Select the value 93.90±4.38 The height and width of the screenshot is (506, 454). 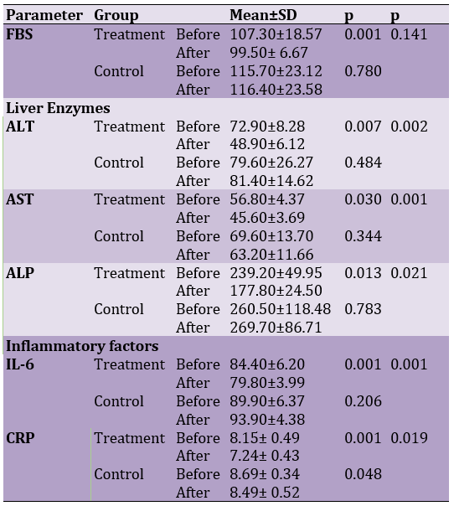pyautogui.click(x=267, y=420)
